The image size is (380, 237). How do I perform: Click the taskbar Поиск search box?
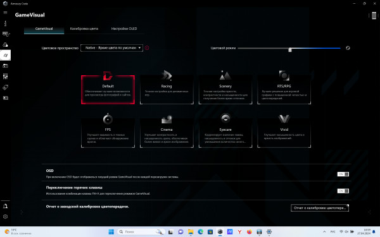141,232
